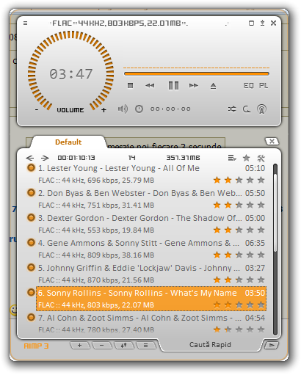Viewport: 301px width, 375px height.
Task: Stop playback with the stop button
Action: point(131,86)
